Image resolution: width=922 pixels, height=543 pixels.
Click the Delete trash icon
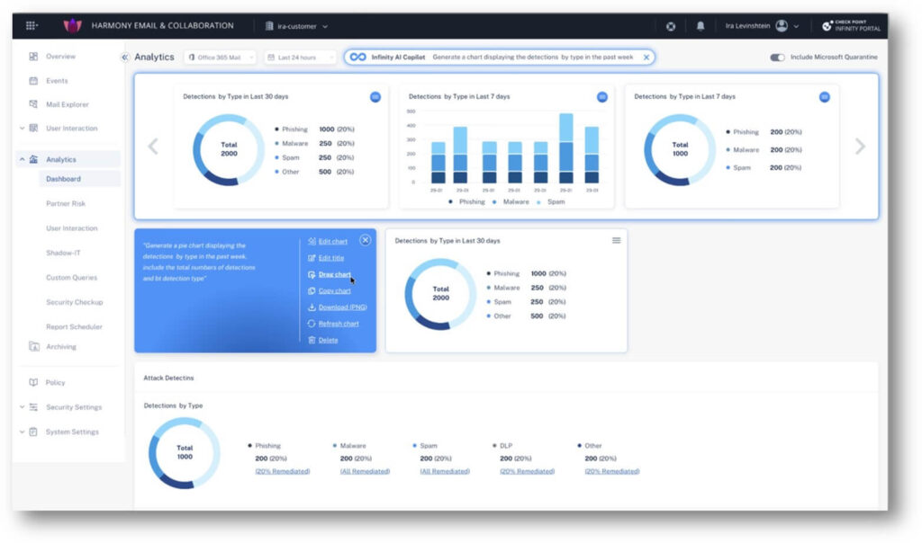pyautogui.click(x=312, y=340)
